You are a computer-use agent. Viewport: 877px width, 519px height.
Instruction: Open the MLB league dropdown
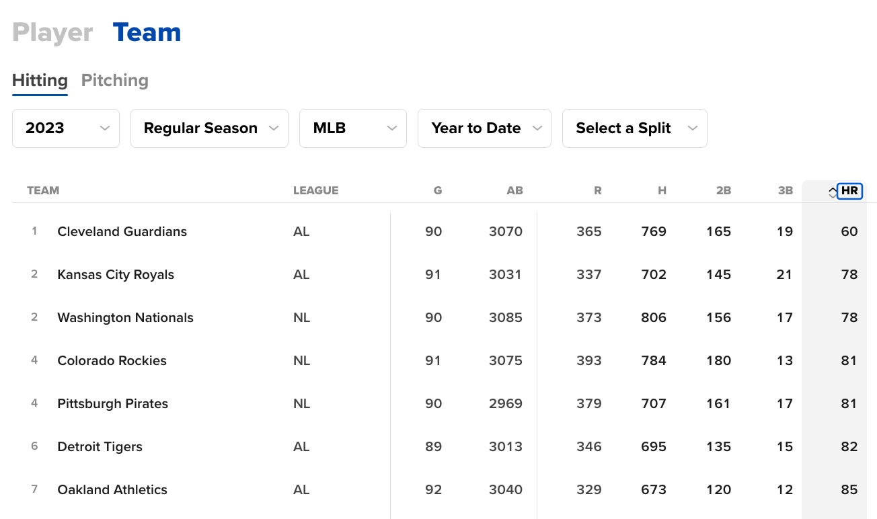(352, 128)
